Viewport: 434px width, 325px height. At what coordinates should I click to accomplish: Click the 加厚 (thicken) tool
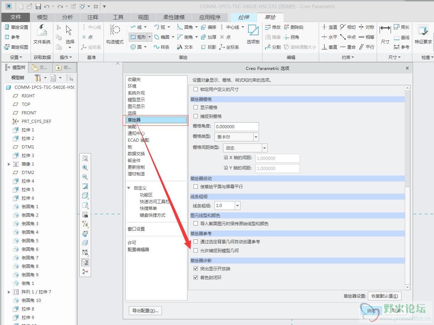(209, 37)
